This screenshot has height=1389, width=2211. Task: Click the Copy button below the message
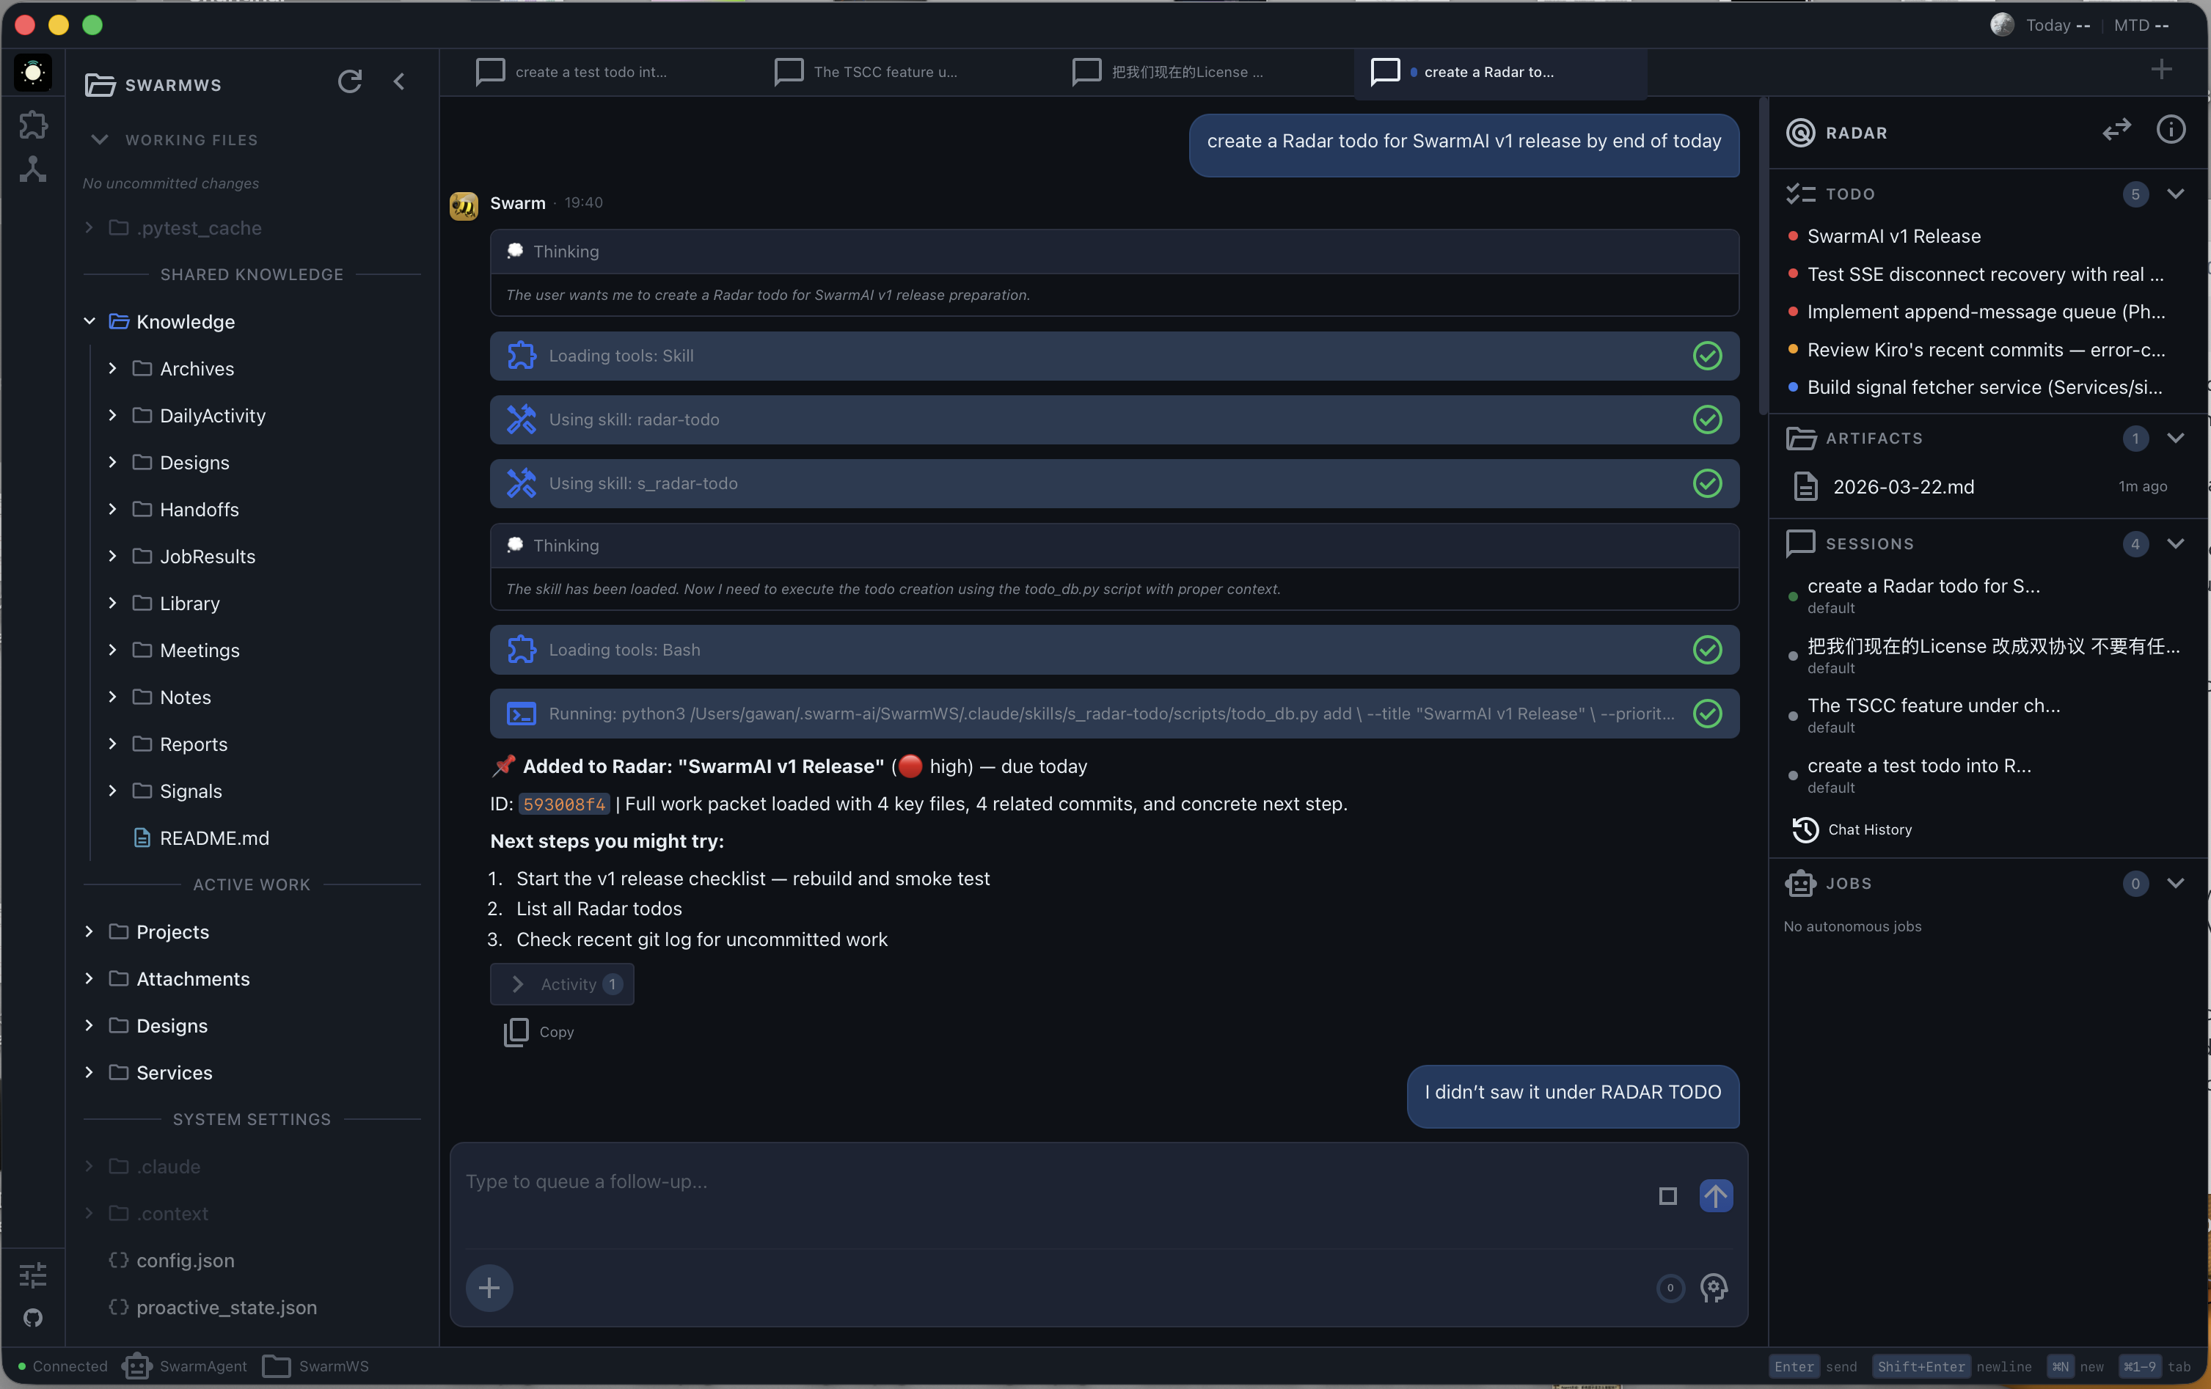coord(539,1031)
